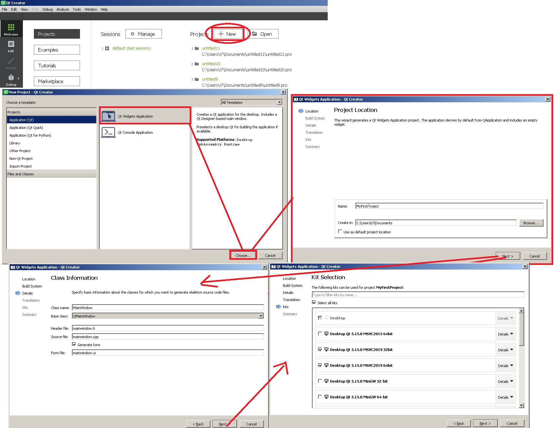Open the Tools menu

77,9
